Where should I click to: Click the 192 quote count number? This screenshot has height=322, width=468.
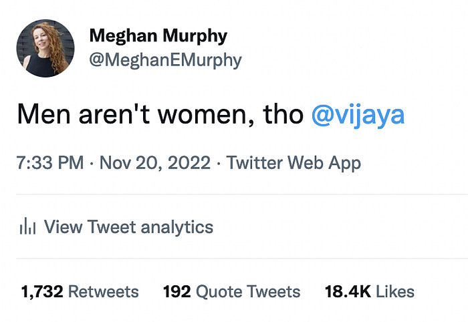(177, 291)
